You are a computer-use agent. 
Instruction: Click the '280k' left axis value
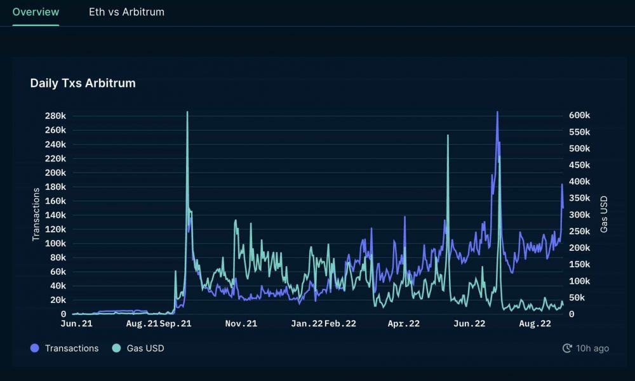pos(55,116)
